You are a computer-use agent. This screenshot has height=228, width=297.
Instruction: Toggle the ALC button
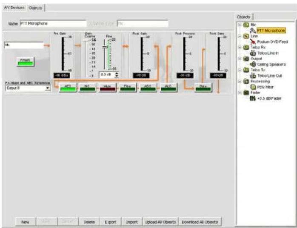coord(168,87)
